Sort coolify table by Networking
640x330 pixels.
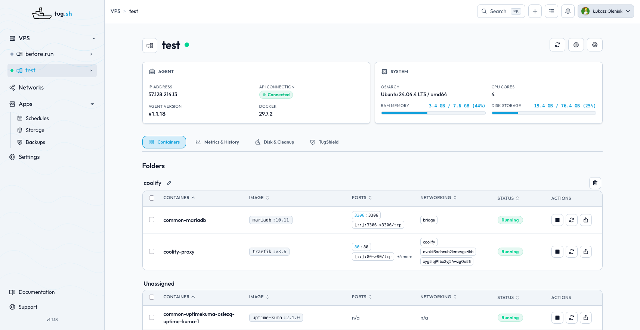438,198
